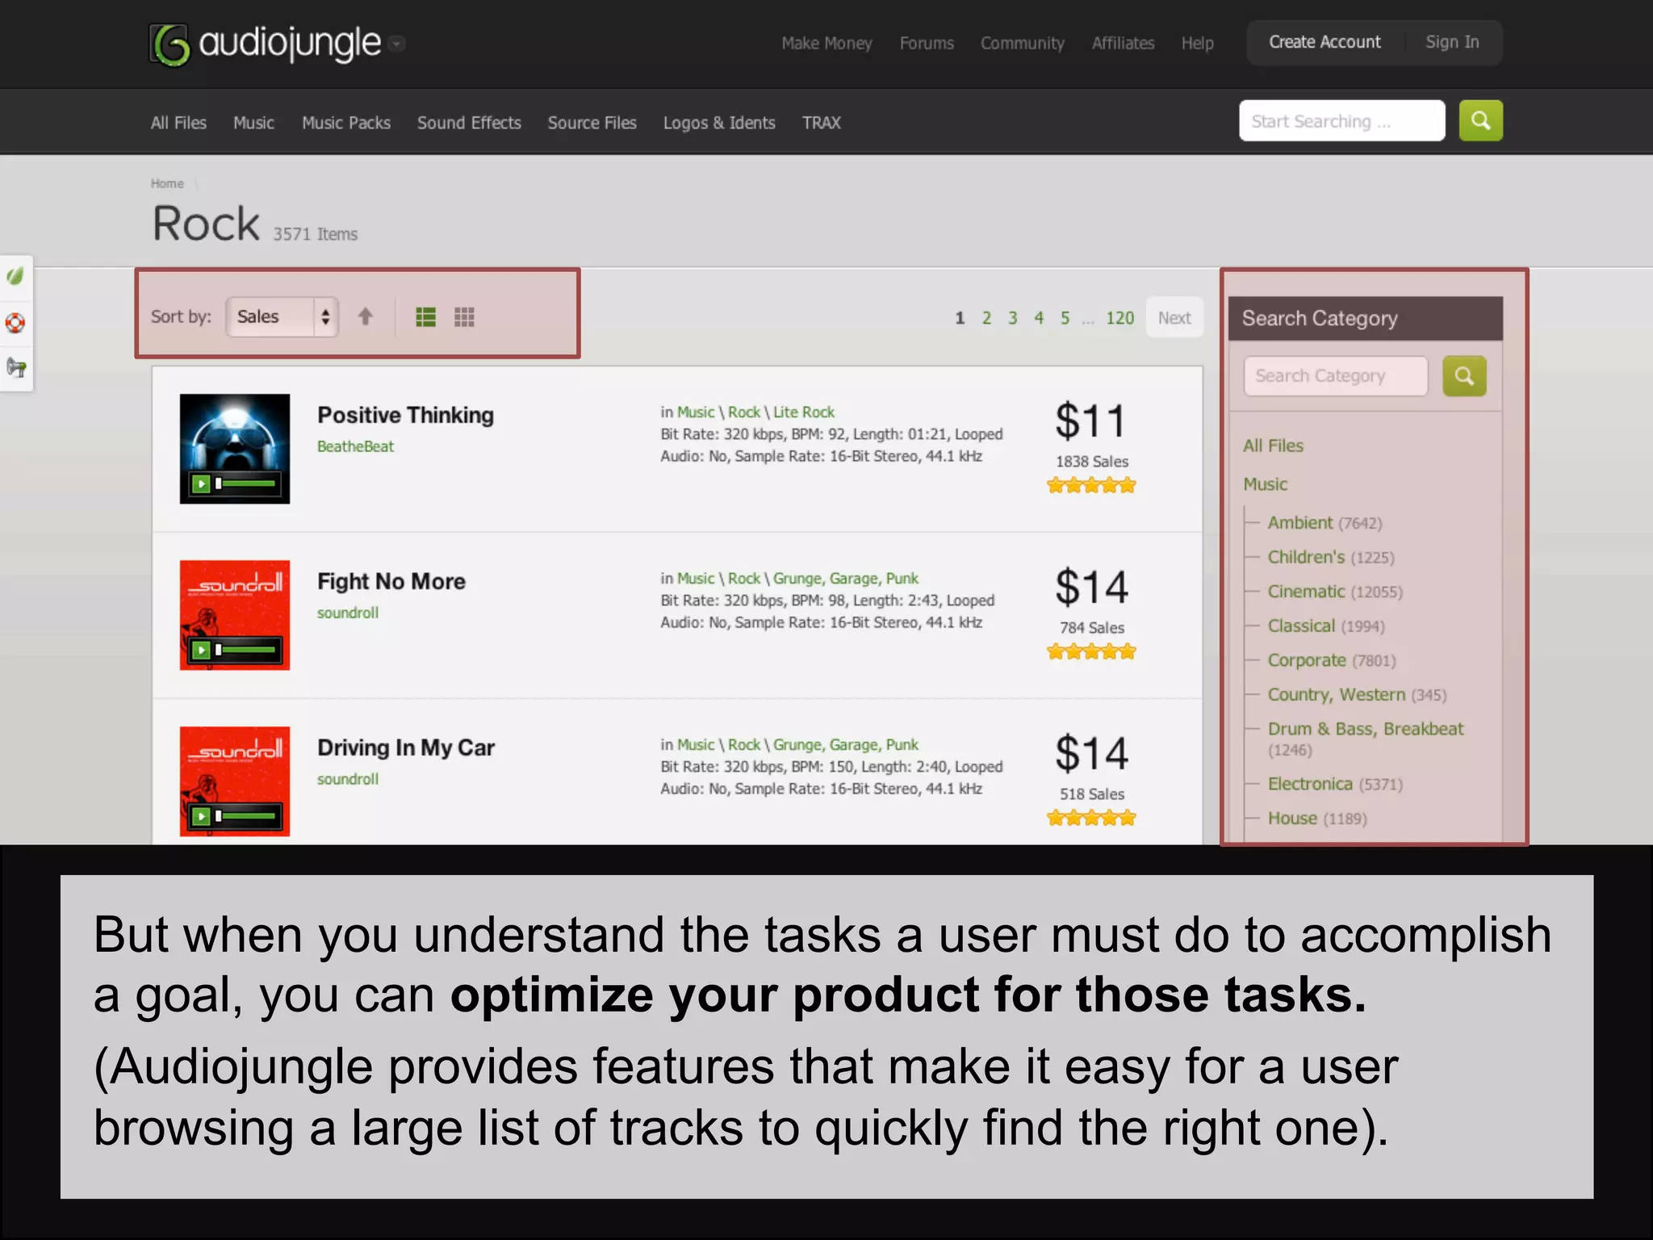
Task: Select All Files in Search Category sidebar
Action: click(x=1273, y=446)
